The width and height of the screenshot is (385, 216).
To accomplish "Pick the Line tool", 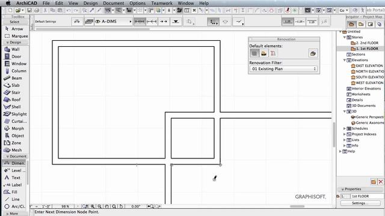I will point(12,199).
